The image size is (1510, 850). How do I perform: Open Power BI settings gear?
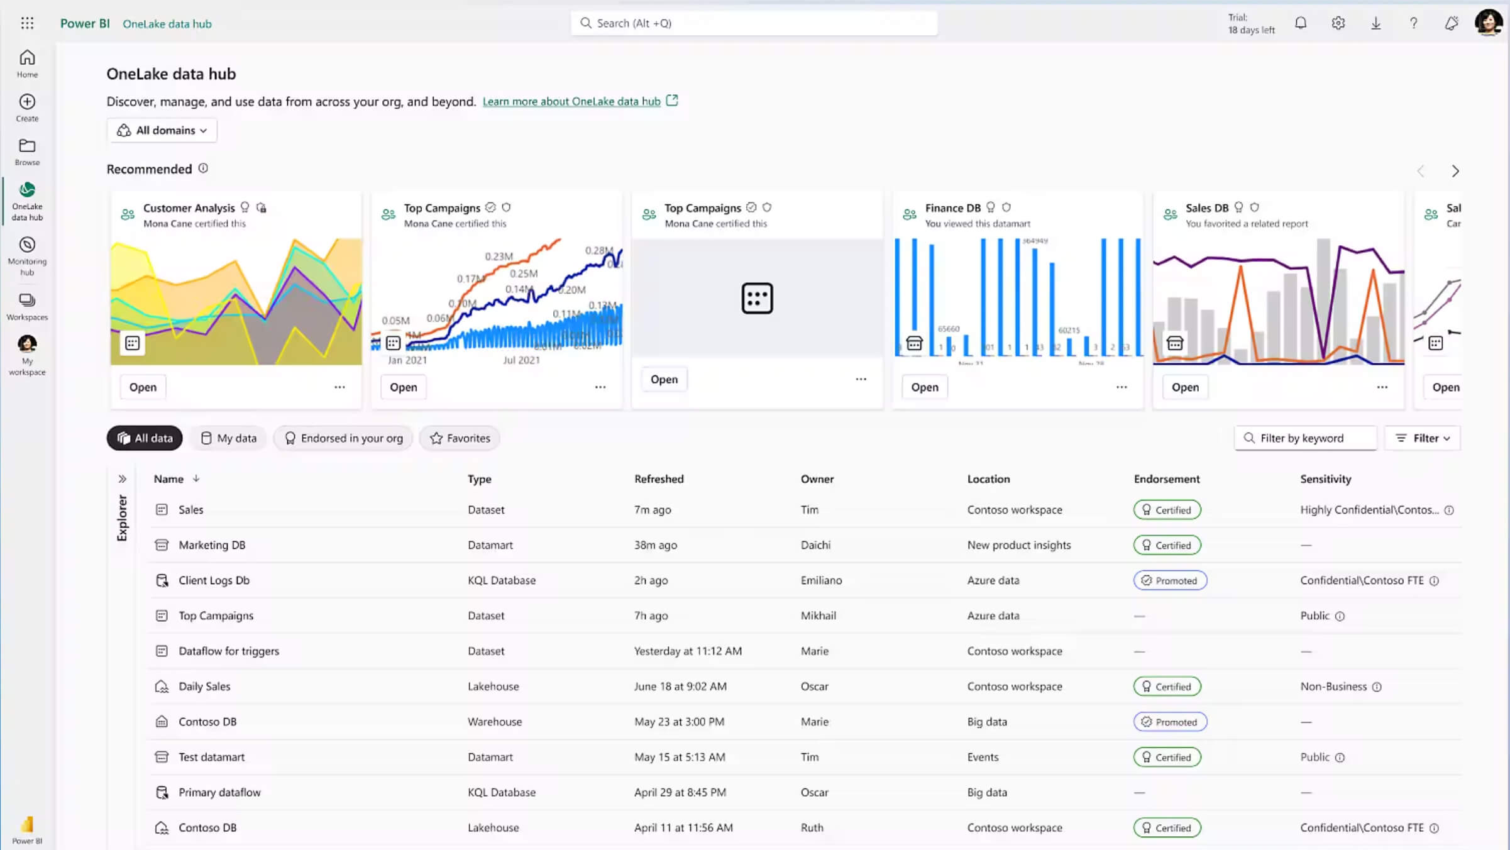click(x=1338, y=23)
